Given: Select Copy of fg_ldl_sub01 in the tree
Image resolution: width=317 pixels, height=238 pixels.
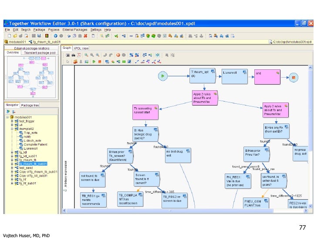Looking at the screenshot, I should tap(33, 176).
